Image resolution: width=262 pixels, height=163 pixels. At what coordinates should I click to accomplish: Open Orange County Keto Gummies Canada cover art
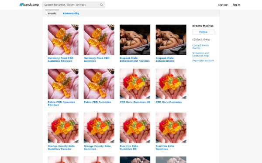pos(63,128)
